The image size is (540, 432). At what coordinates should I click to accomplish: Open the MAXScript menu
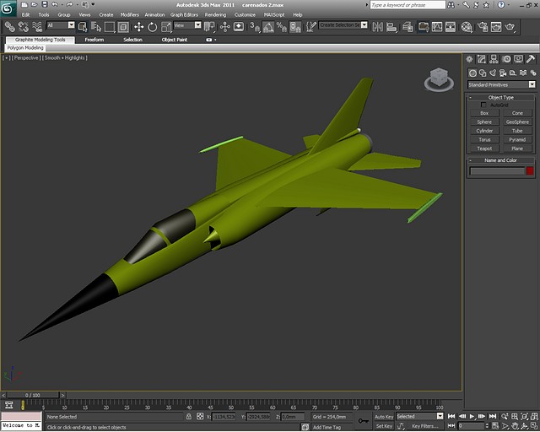(274, 15)
